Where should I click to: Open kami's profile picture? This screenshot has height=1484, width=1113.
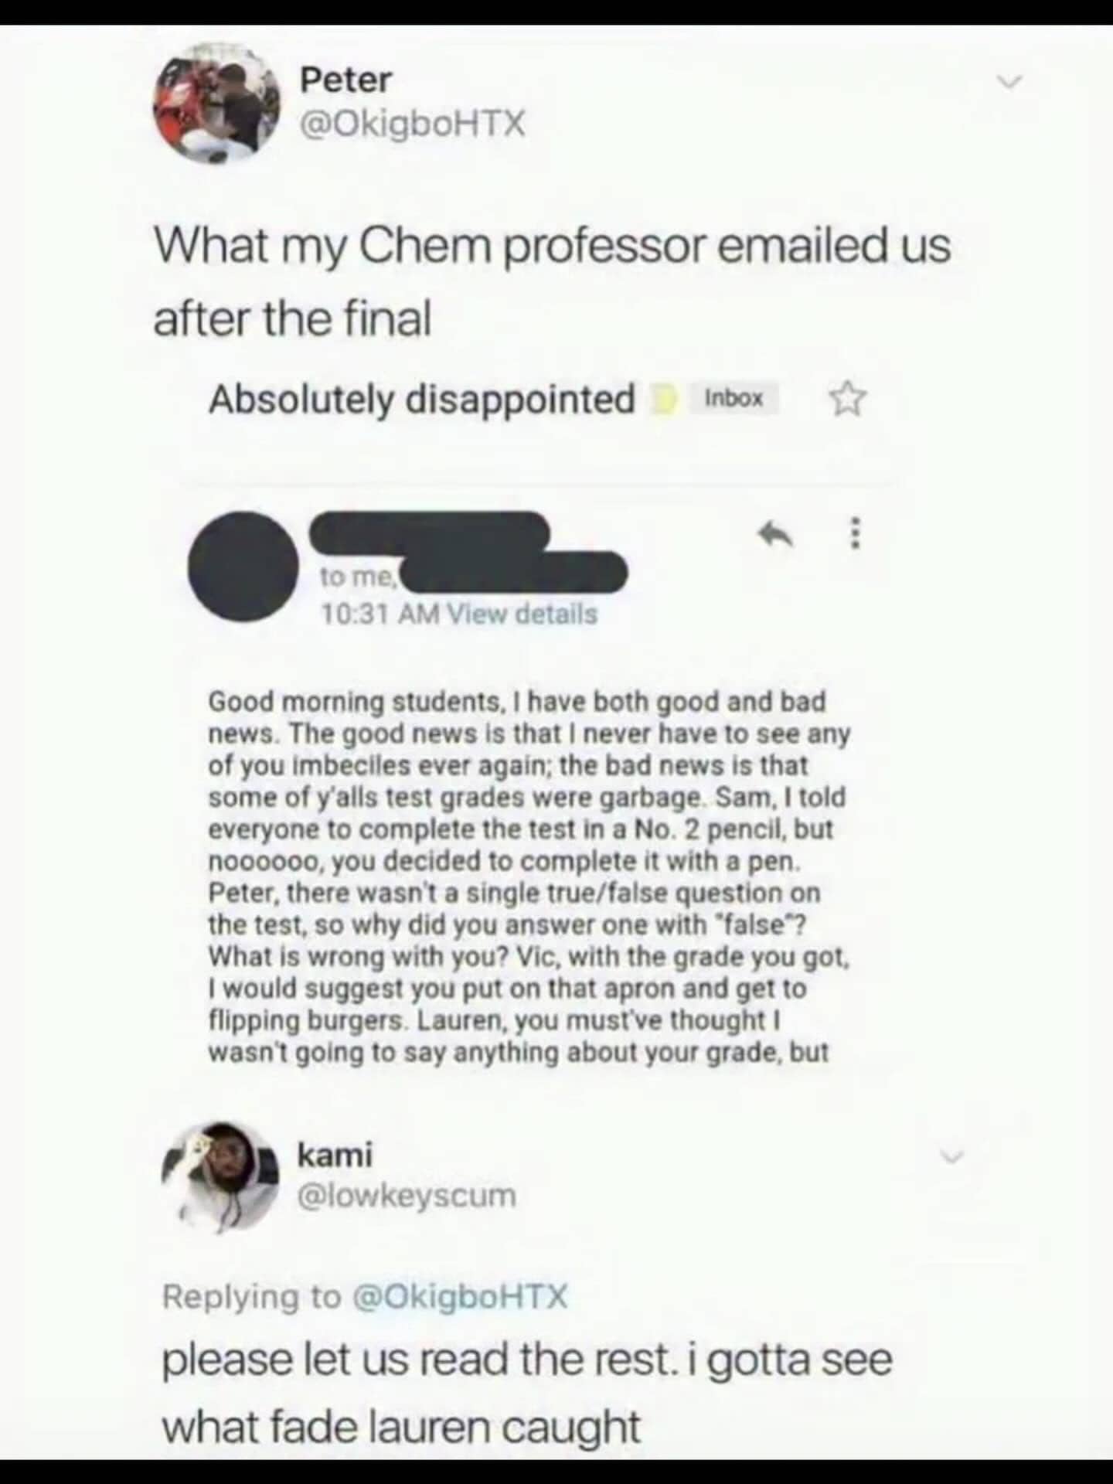click(220, 1176)
